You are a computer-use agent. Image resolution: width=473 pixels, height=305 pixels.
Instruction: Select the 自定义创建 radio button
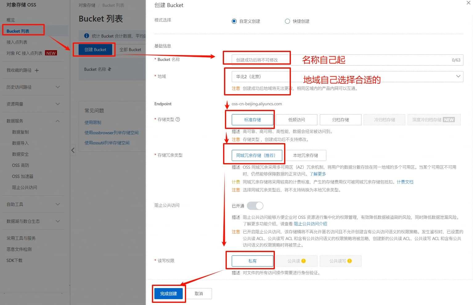point(234,21)
